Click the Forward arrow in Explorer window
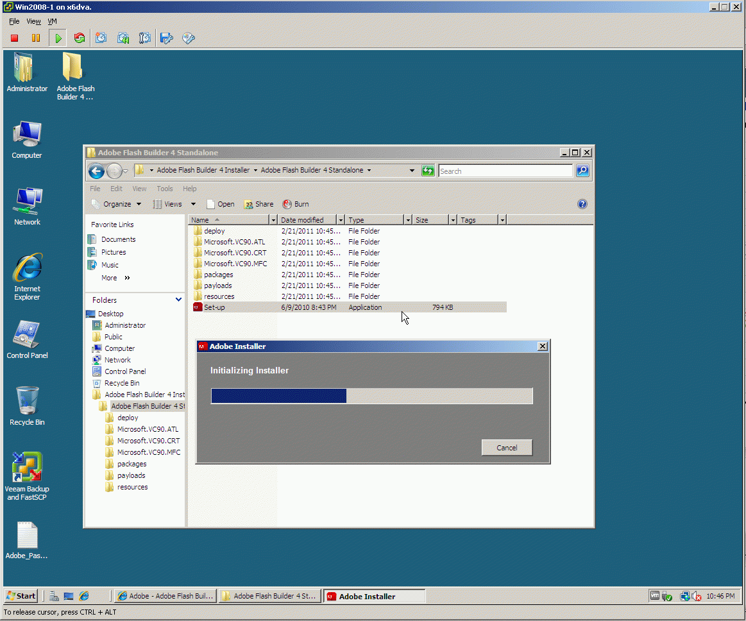746x621 pixels. pos(114,171)
